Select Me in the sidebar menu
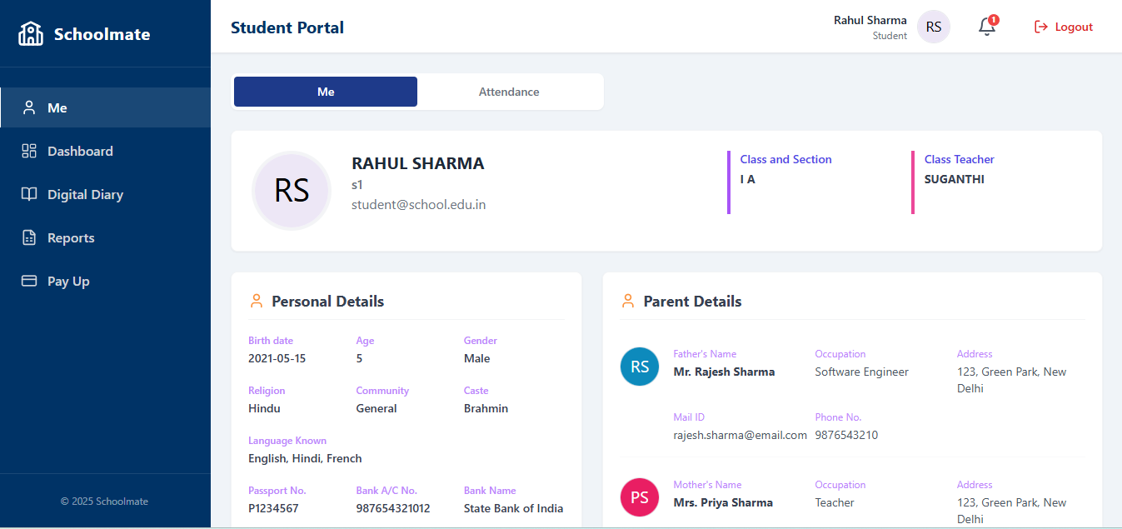1122x529 pixels. point(105,107)
